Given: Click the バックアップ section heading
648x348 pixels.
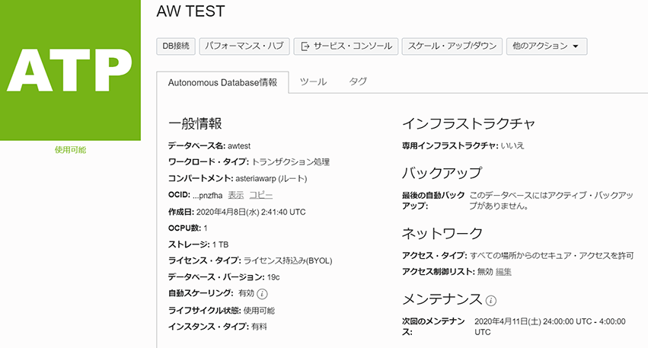Looking at the screenshot, I should point(442,173).
